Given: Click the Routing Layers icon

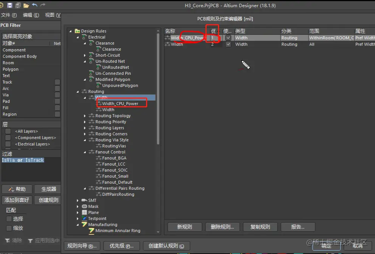Looking at the screenshot, I should tap(91, 128).
